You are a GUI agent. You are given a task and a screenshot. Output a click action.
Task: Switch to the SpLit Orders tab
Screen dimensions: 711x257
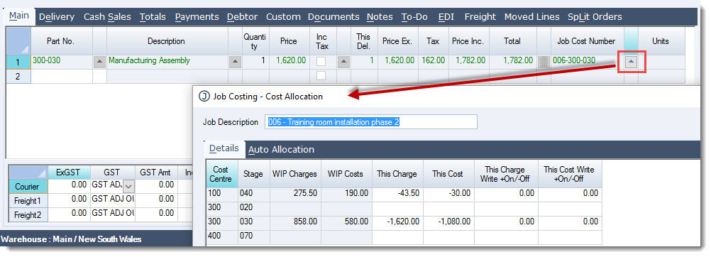595,17
